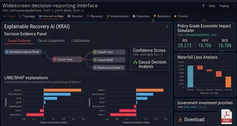The width and height of the screenshot is (237, 126).
Task: Switch to the Causal Explanation sub-tab
Action: click(x=51, y=41)
